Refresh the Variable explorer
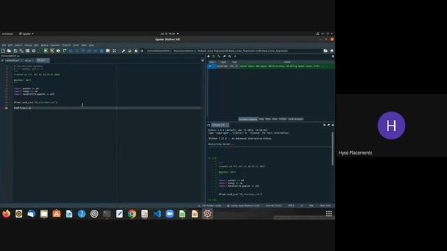 235,56
